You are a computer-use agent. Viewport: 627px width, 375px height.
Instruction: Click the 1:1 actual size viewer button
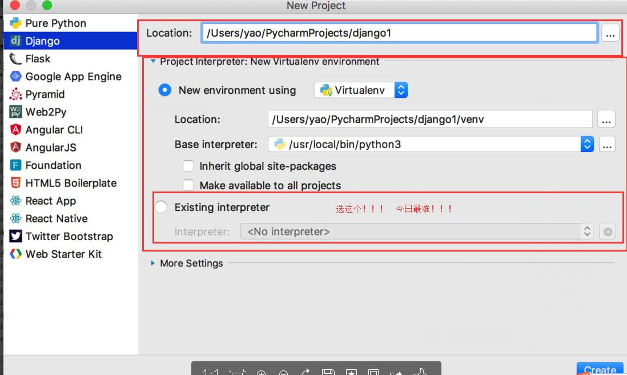(x=210, y=372)
